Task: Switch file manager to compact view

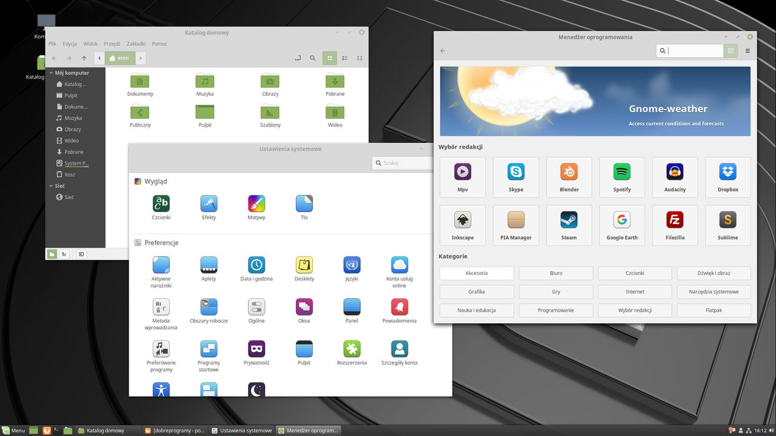Action: tap(360, 58)
